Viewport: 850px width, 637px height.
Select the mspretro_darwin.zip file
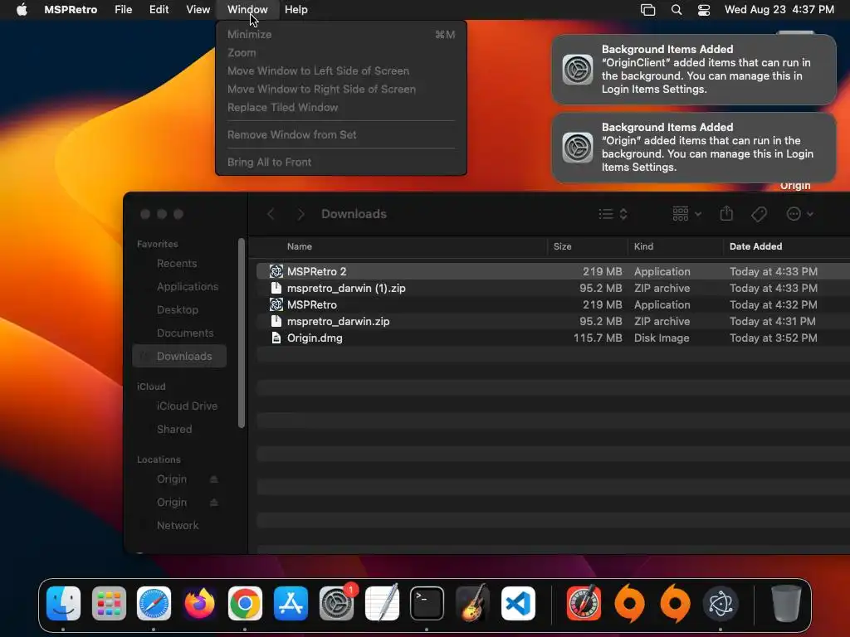point(553,322)
